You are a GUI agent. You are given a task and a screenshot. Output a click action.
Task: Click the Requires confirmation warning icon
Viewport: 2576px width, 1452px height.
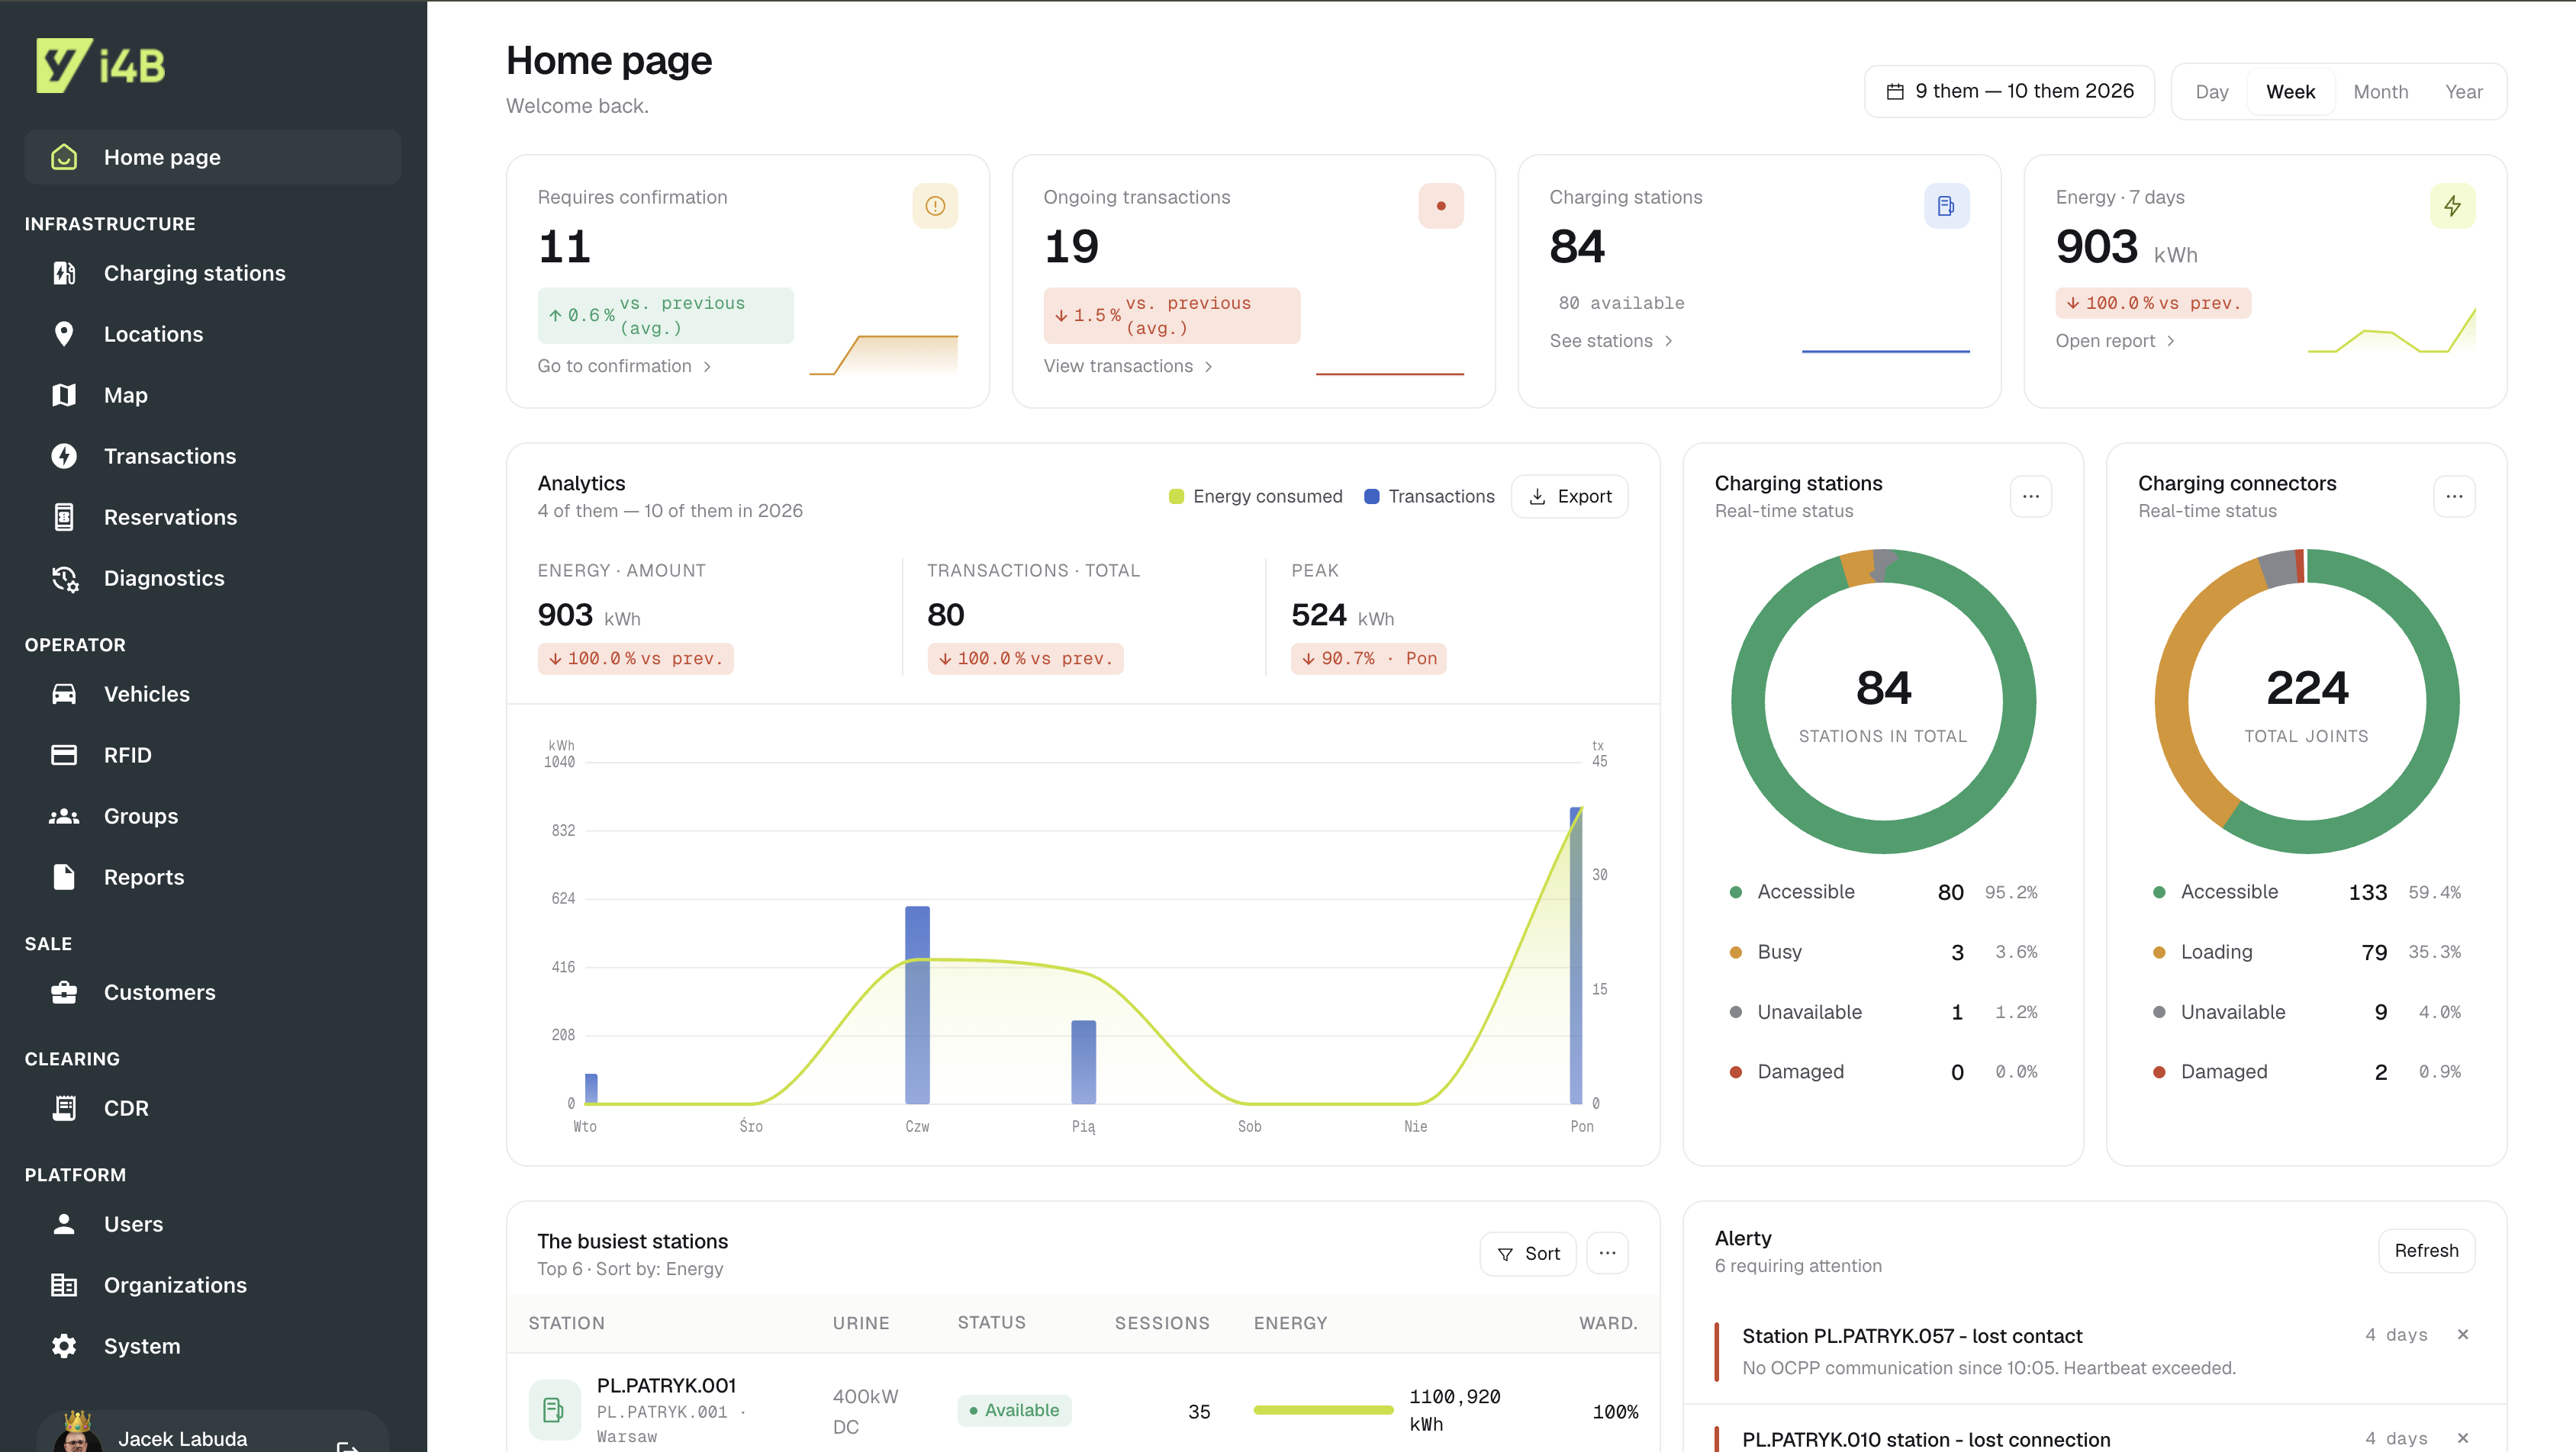935,206
